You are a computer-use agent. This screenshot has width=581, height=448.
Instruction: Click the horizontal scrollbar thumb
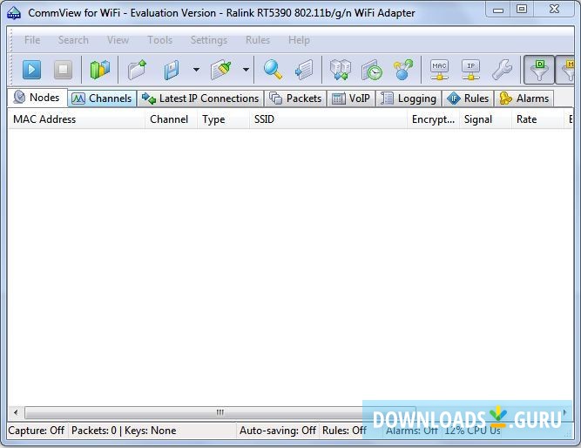tap(220, 412)
